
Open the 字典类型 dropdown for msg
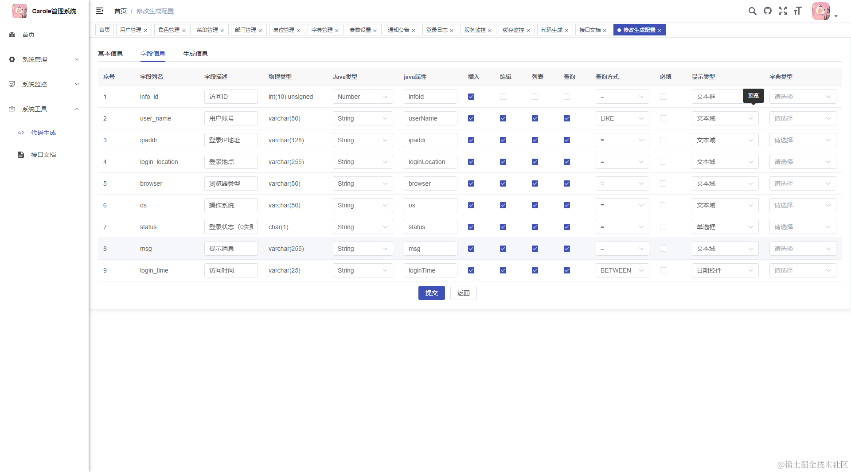click(x=803, y=249)
